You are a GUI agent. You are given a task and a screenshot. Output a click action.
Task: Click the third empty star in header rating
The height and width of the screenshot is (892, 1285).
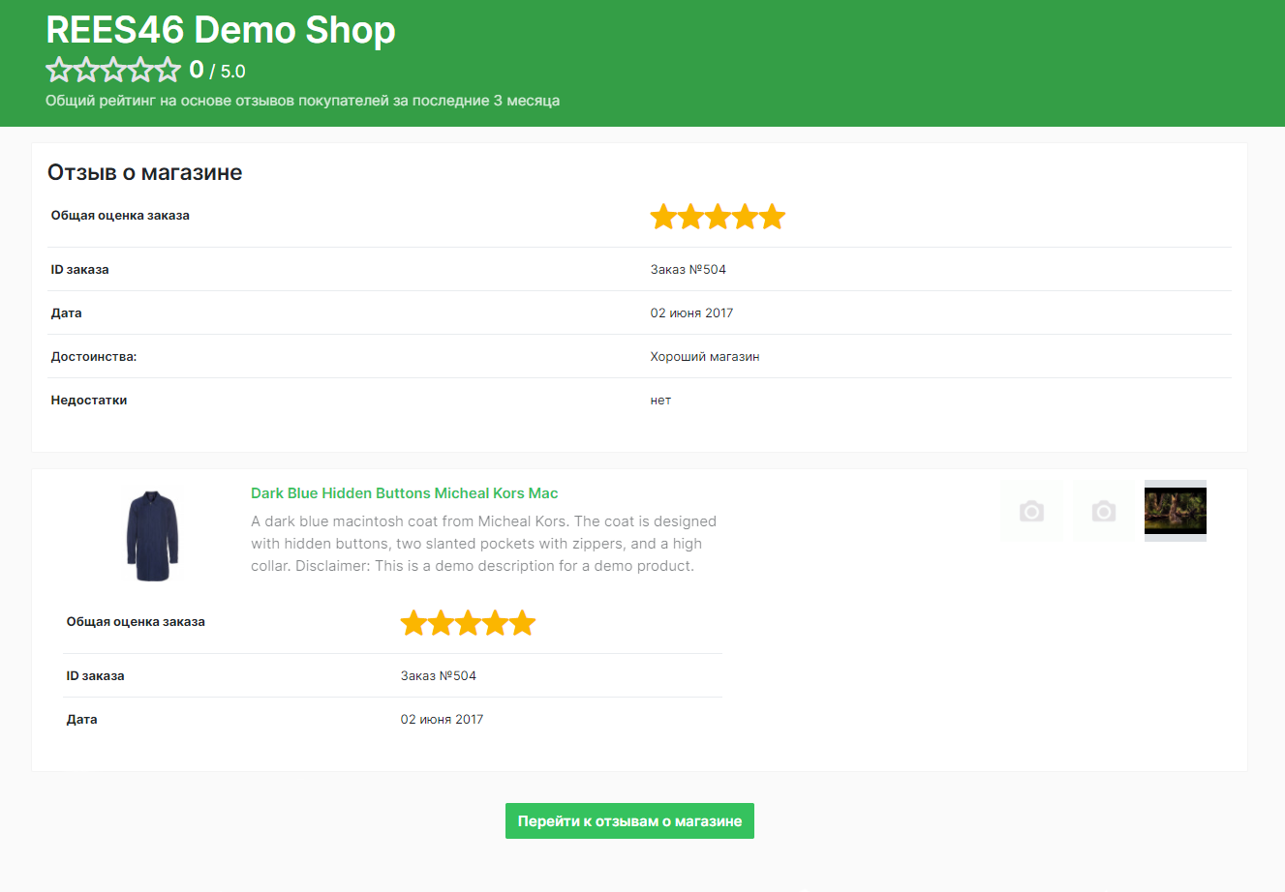coord(113,70)
